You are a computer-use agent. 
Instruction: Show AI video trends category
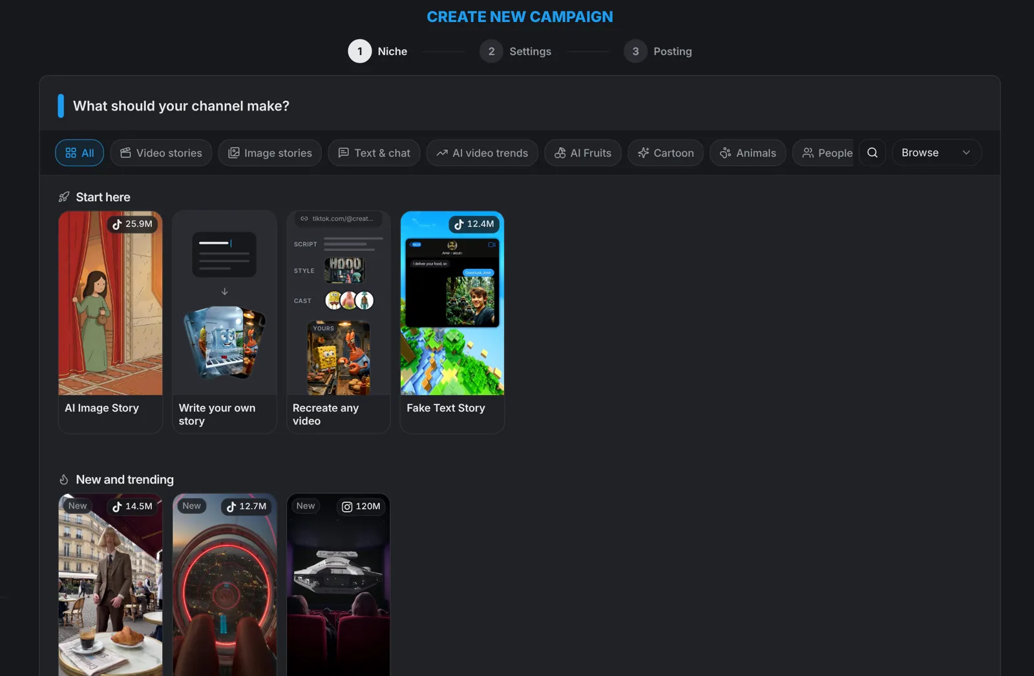coord(482,153)
